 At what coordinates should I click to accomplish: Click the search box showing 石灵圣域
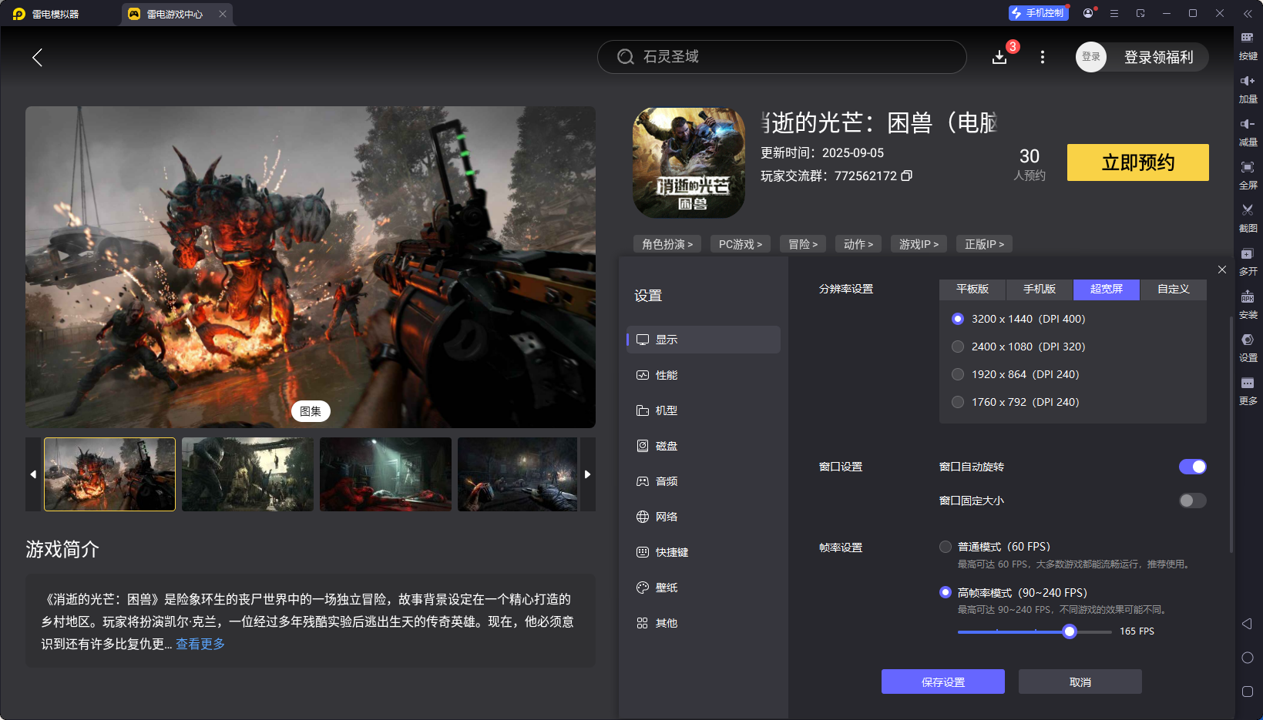click(781, 56)
